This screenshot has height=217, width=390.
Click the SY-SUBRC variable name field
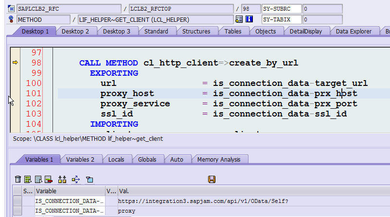pos(282,9)
